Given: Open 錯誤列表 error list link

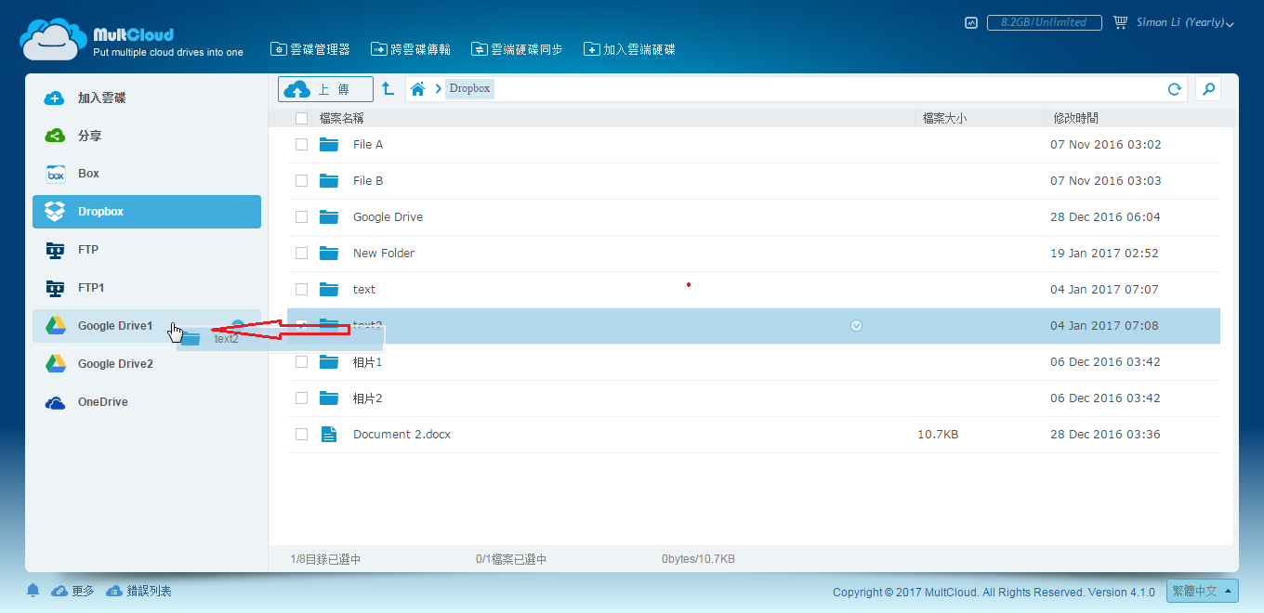Looking at the screenshot, I should click(138, 591).
